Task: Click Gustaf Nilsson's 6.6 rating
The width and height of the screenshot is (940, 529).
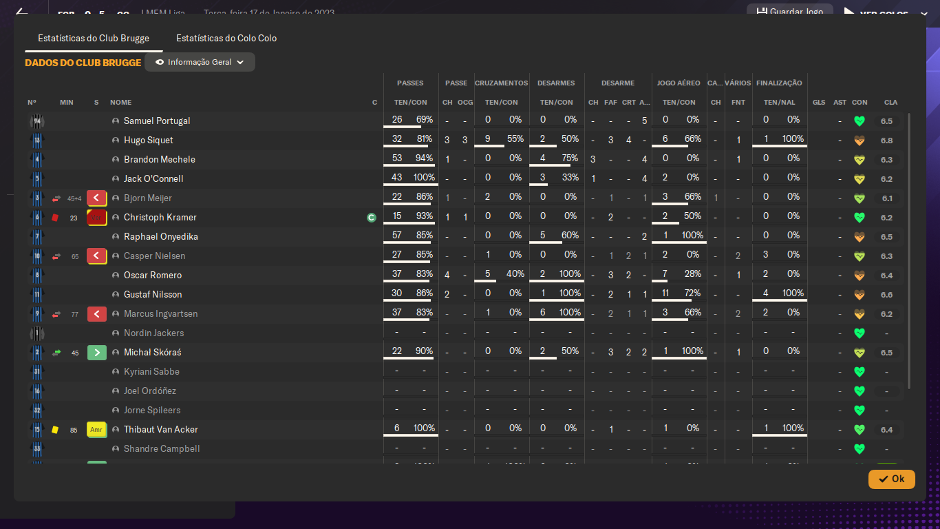Action: pyautogui.click(x=886, y=295)
